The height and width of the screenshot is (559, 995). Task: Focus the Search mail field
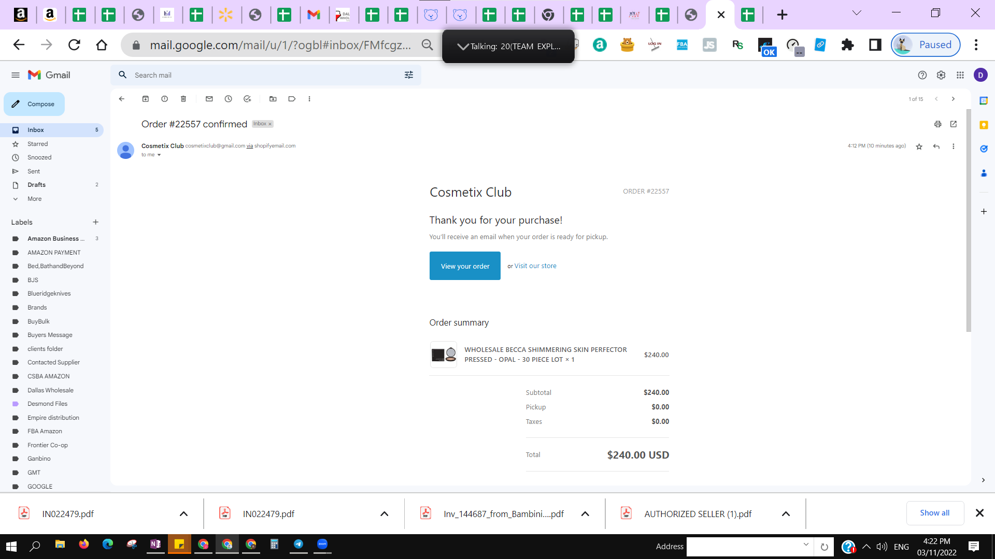pos(265,75)
